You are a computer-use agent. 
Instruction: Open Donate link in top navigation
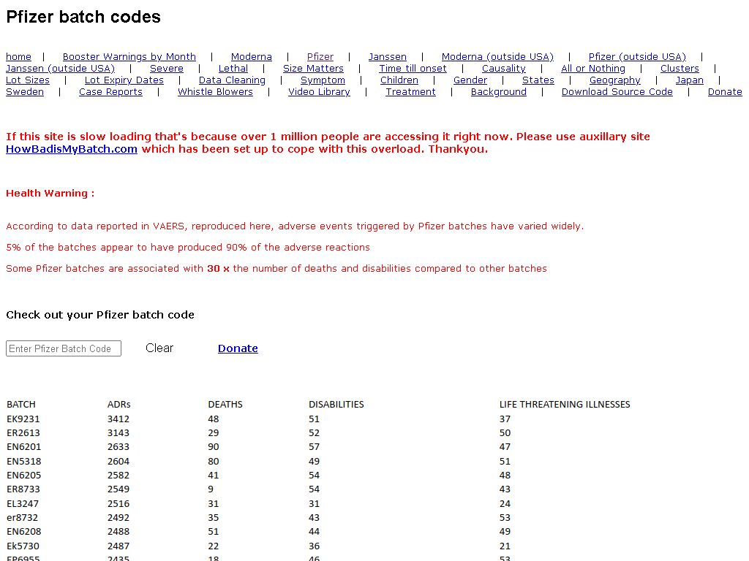[x=725, y=91]
